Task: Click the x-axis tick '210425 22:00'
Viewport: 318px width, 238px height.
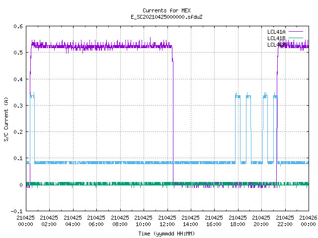Action: click(x=285, y=221)
